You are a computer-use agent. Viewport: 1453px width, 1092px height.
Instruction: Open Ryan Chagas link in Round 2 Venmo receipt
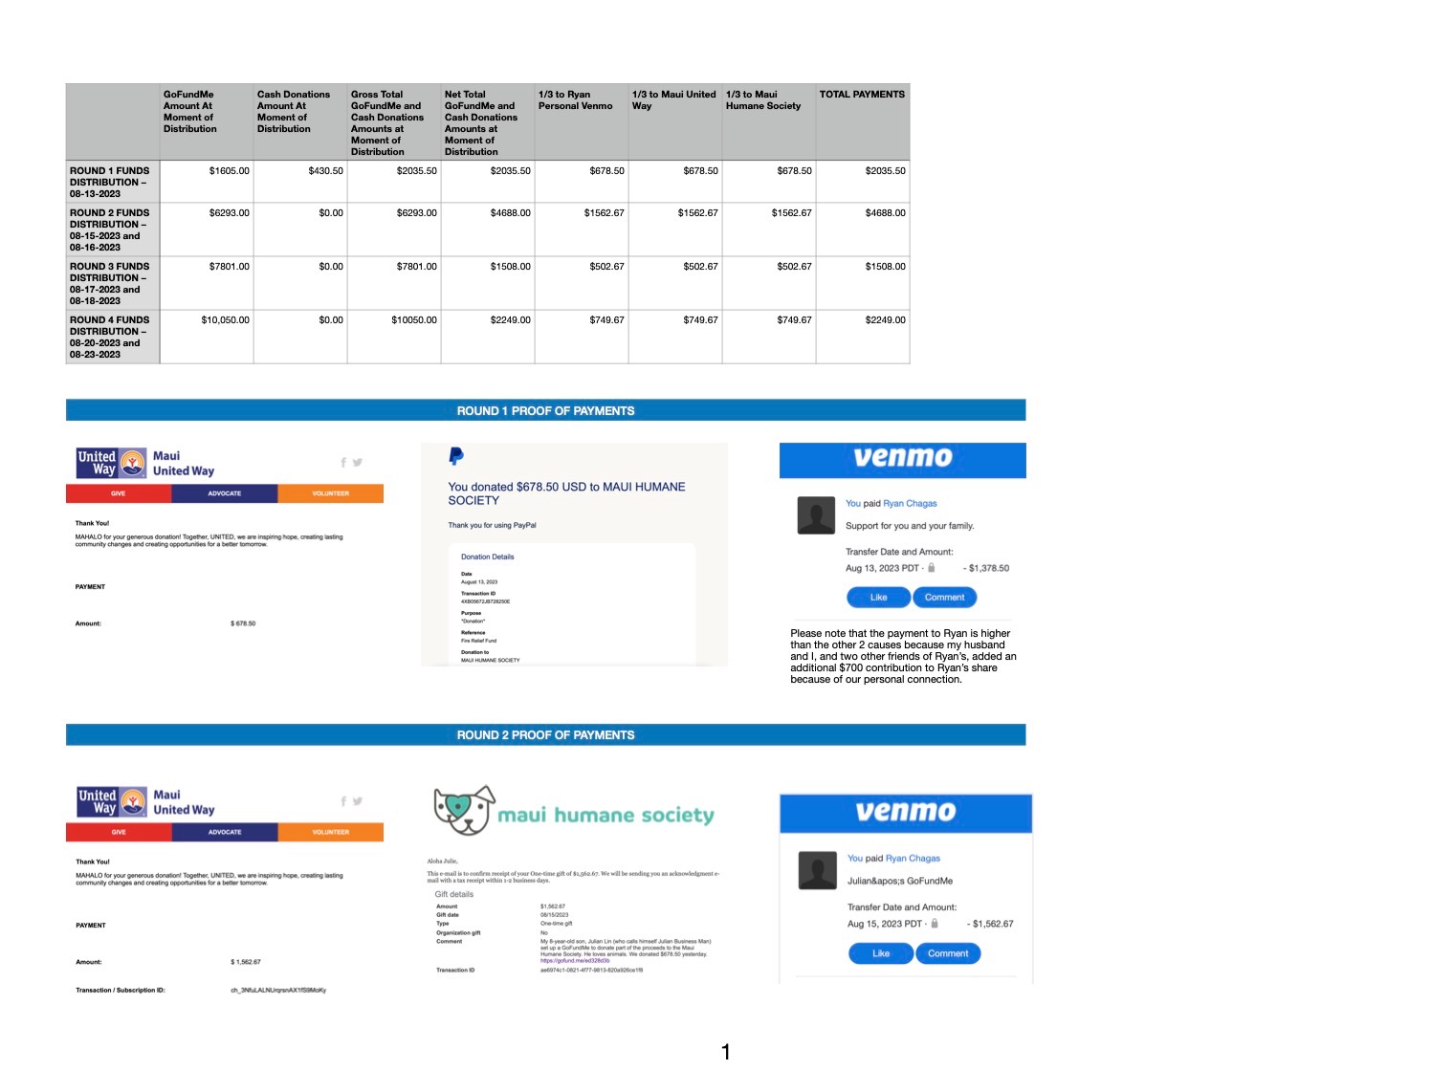pos(913,858)
